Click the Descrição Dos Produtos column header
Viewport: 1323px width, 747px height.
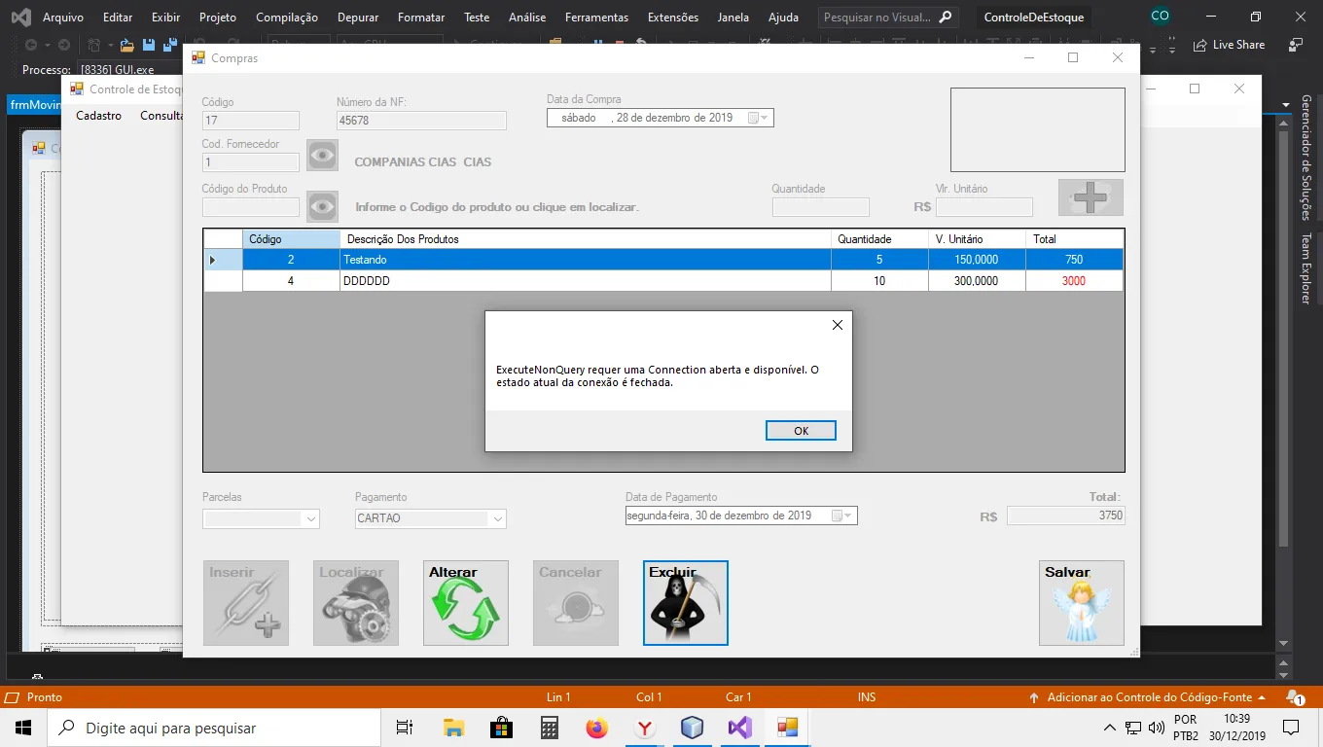point(586,239)
